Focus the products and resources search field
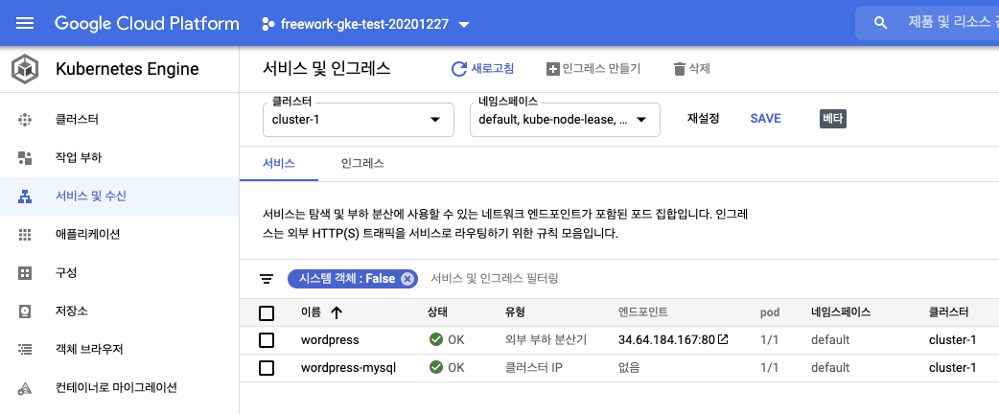The height and width of the screenshot is (415, 999). [x=927, y=24]
